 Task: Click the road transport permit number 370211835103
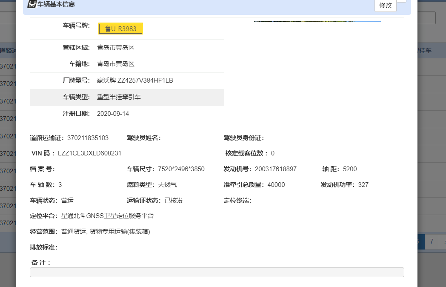click(88, 138)
